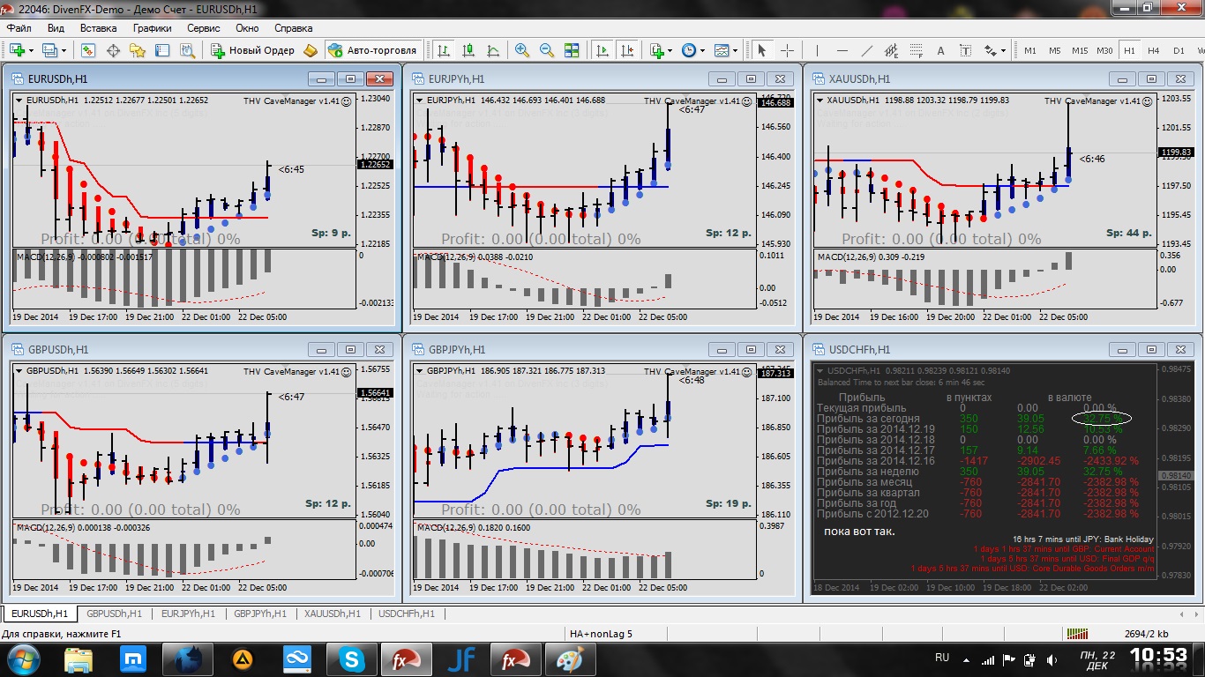Expand the Profiles dropdown arrow
Viewport: 1205px width, 677px height.
64,50
